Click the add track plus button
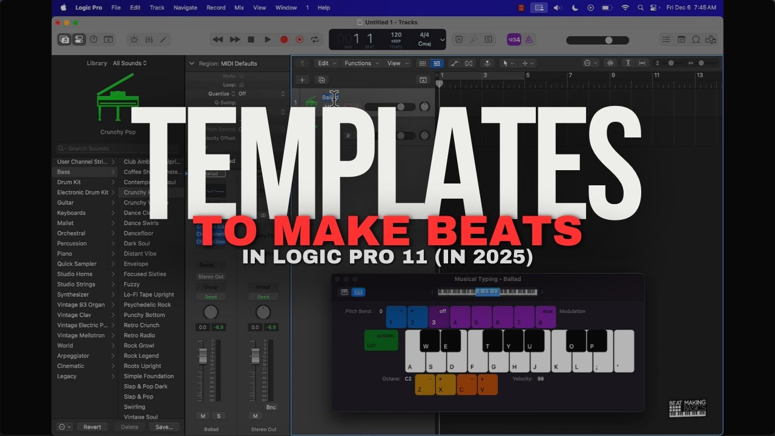The height and width of the screenshot is (436, 775). (x=303, y=80)
